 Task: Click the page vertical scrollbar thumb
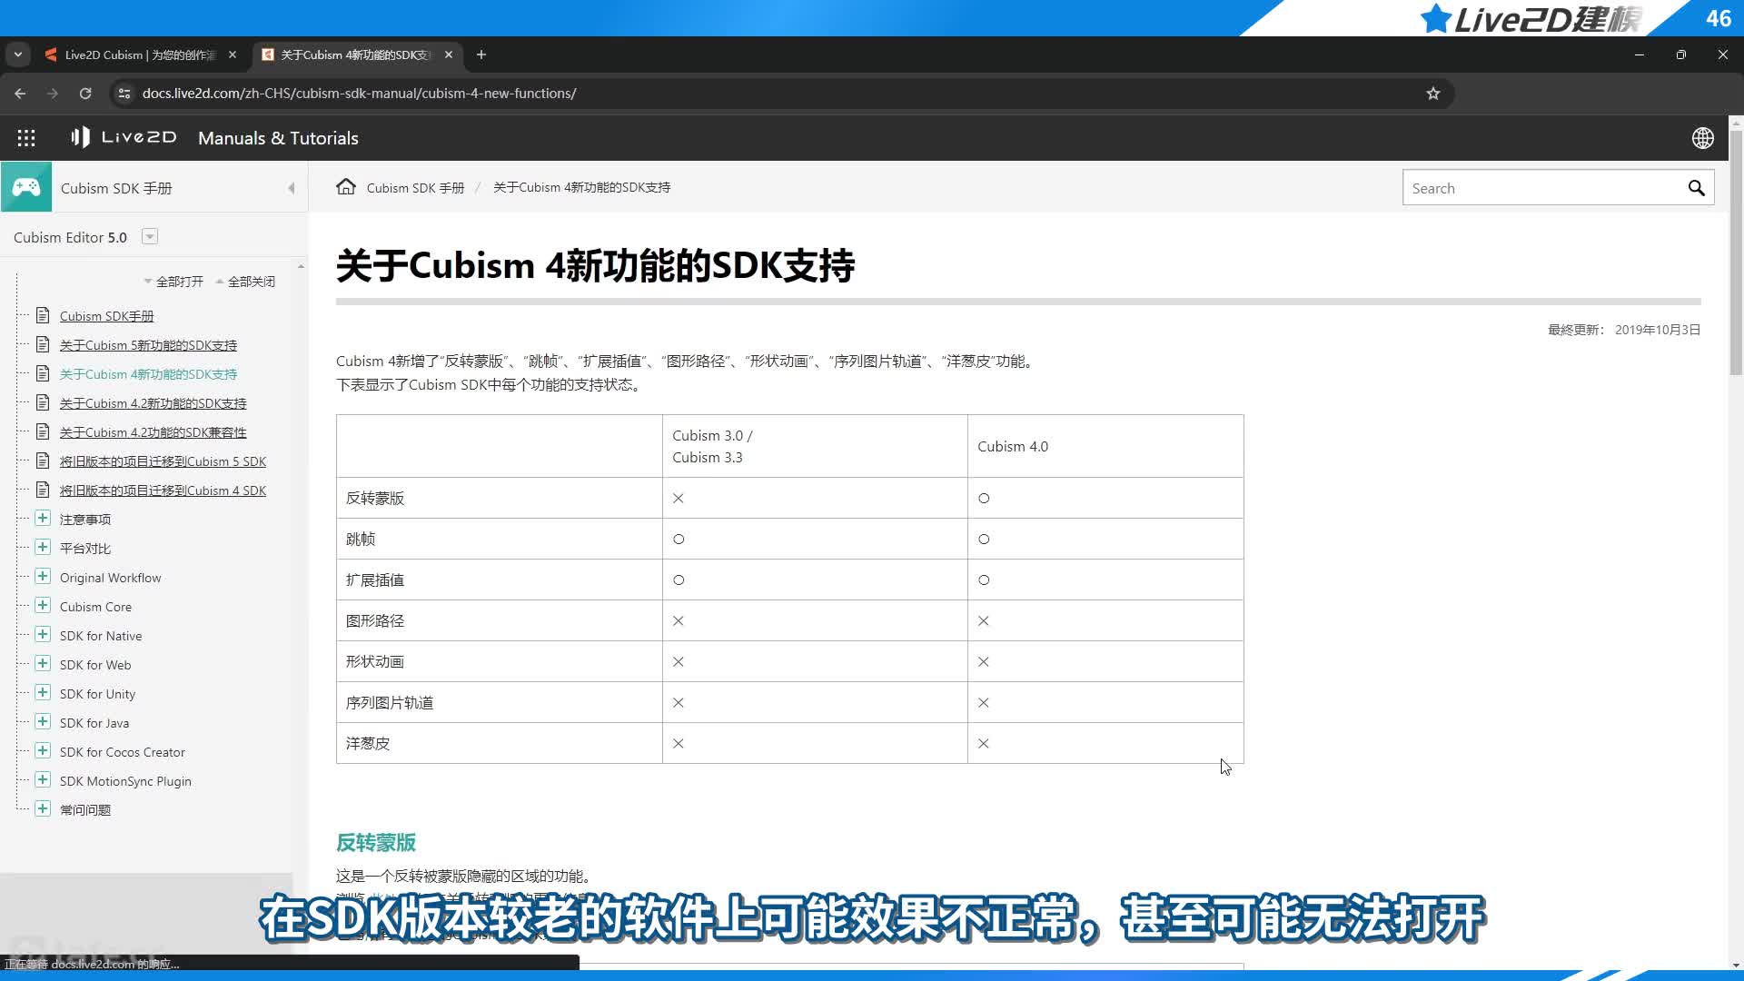[x=1736, y=253]
